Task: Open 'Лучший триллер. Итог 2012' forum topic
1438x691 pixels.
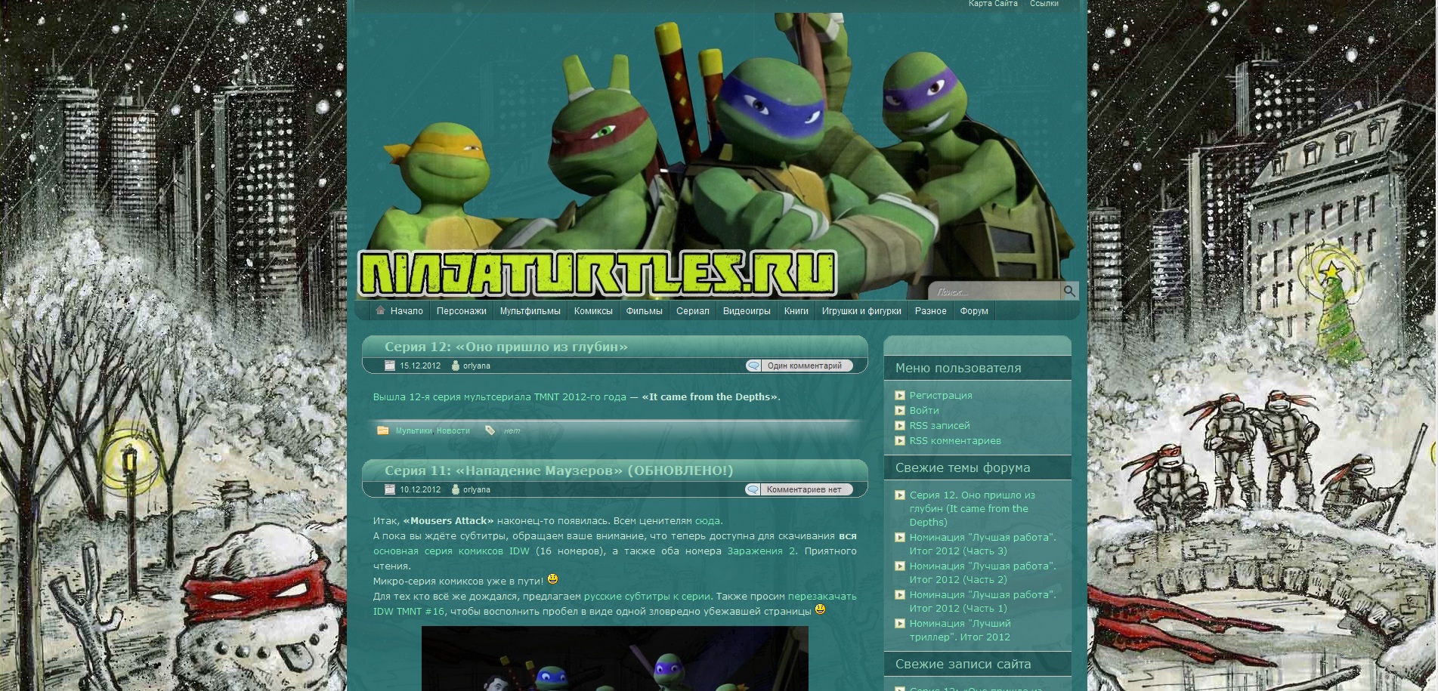Action: (x=960, y=630)
